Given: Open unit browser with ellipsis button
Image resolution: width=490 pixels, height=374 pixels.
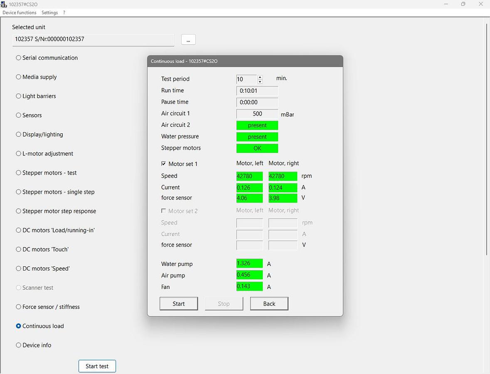Looking at the screenshot, I should 188,39.
